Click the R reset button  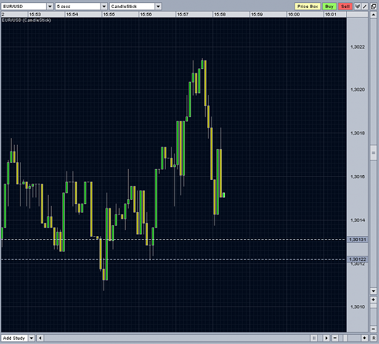coord(374,338)
